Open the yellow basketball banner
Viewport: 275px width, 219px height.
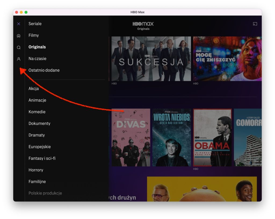click(x=202, y=189)
